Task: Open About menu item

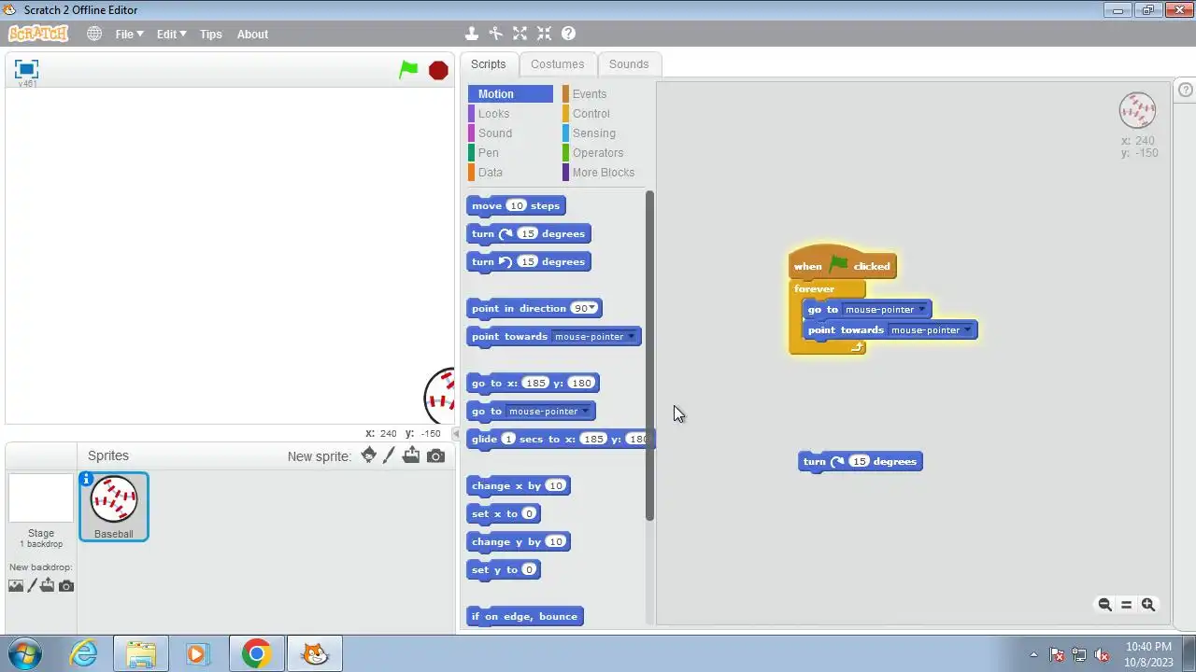Action: pyautogui.click(x=252, y=34)
